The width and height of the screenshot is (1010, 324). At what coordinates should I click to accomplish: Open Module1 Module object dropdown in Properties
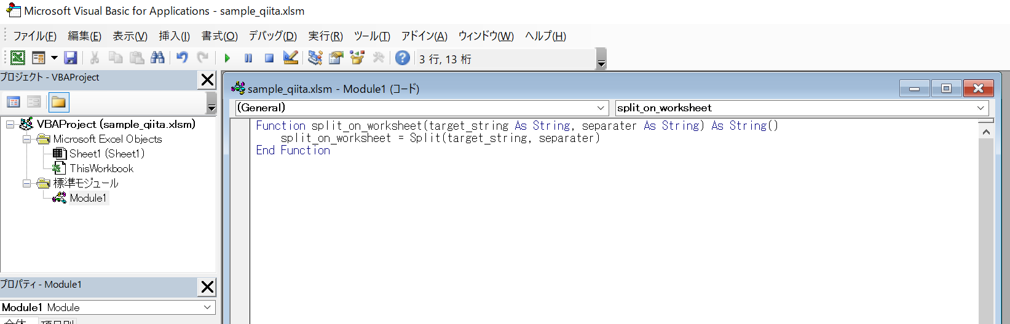coord(207,307)
